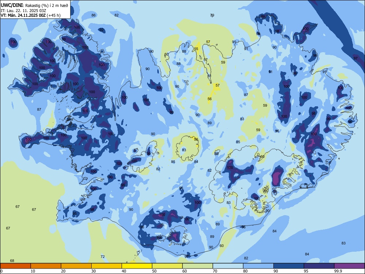Click the humidity value '72' on the map
This screenshot has height=274, width=365.
click(x=103, y=256)
